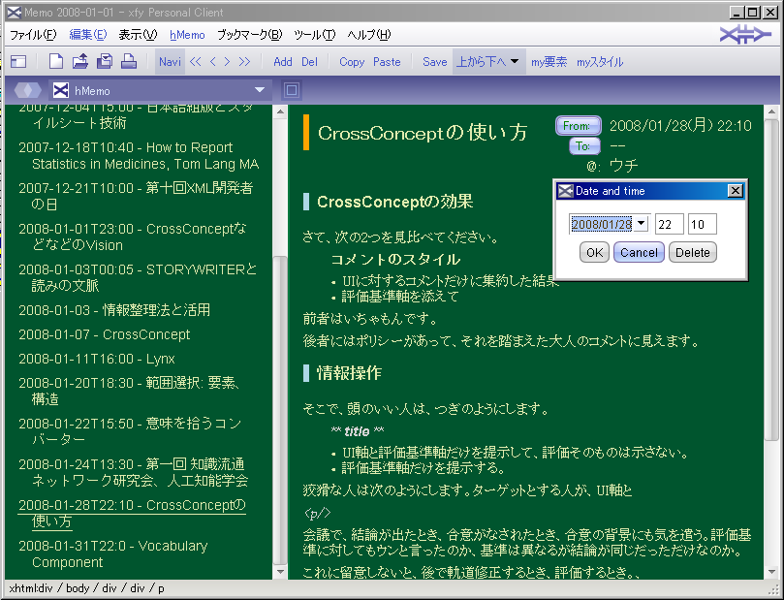Go to next entry with > button
The width and height of the screenshot is (784, 600).
tap(227, 61)
